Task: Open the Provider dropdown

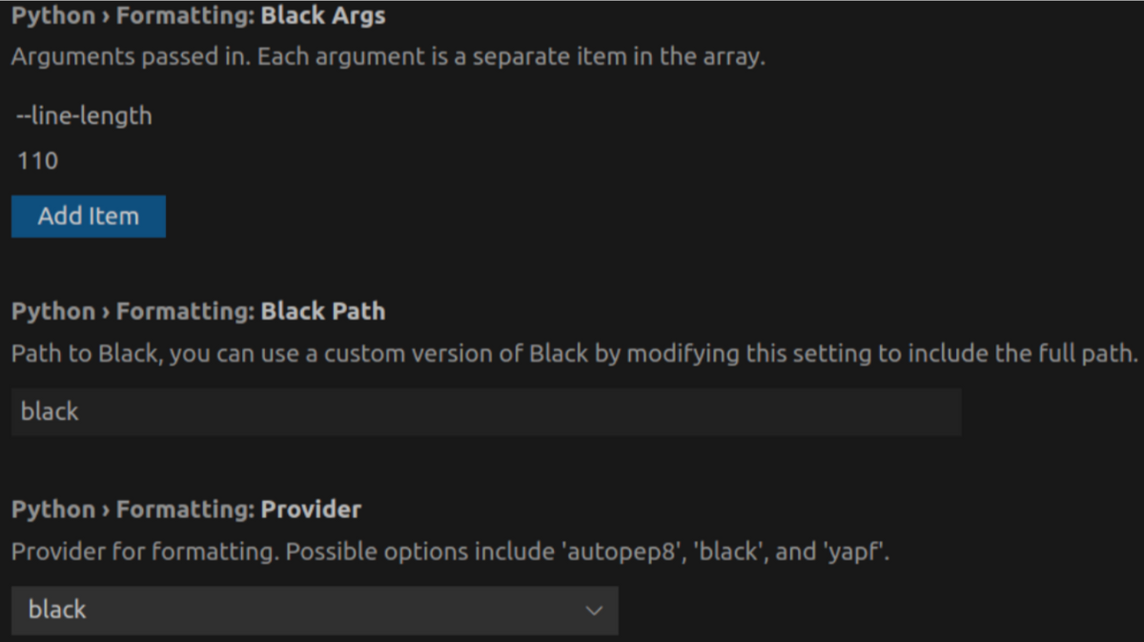Action: point(315,611)
